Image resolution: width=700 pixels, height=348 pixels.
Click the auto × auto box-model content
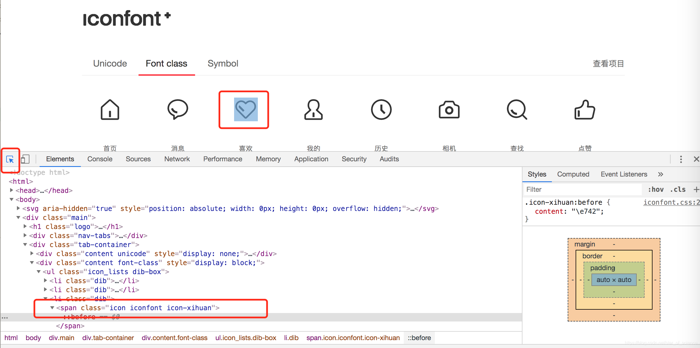coord(614,280)
